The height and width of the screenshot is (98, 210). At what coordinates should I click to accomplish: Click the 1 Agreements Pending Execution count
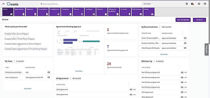(108, 30)
